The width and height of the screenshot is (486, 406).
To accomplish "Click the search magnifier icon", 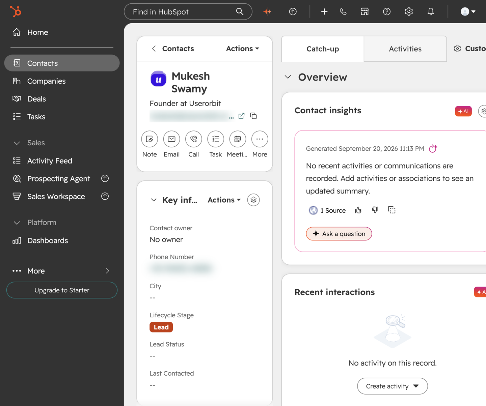I will pos(240,11).
